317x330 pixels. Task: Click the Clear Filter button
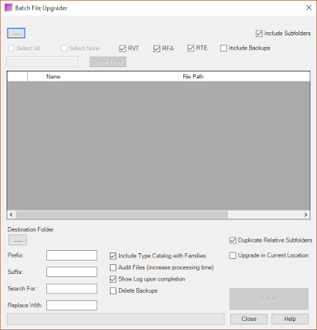coord(108,62)
